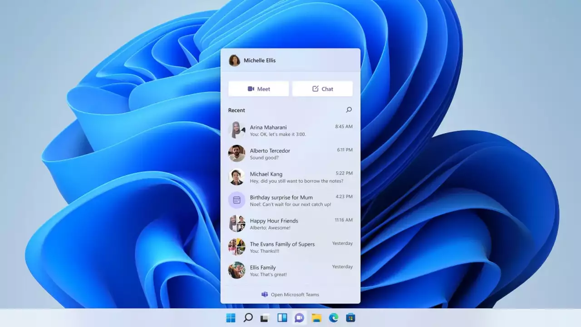Toggle the Teams Chat taskbar icon

[x=299, y=318]
